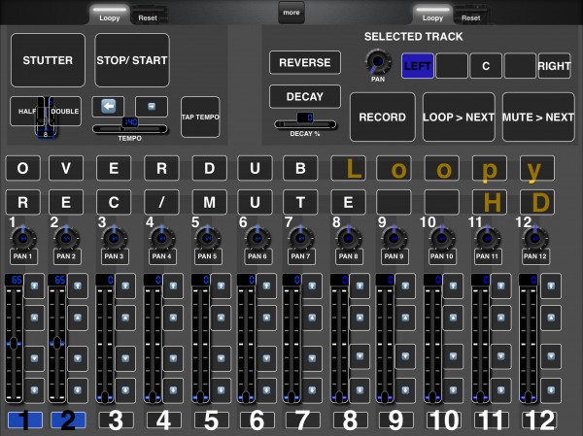Nudge track 12 volume down arrow
This screenshot has width=583, height=436.
tap(551, 356)
